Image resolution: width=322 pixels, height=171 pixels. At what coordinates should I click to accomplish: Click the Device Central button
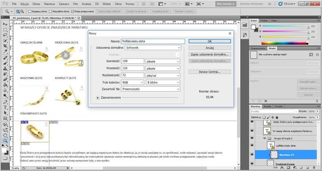(x=210, y=72)
